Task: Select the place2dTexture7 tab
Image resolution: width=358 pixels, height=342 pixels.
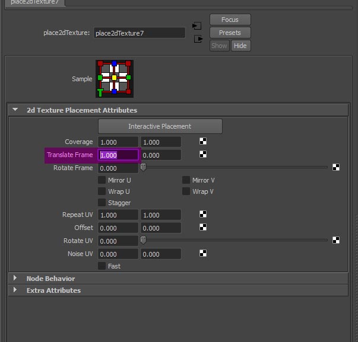Action: coord(34,2)
